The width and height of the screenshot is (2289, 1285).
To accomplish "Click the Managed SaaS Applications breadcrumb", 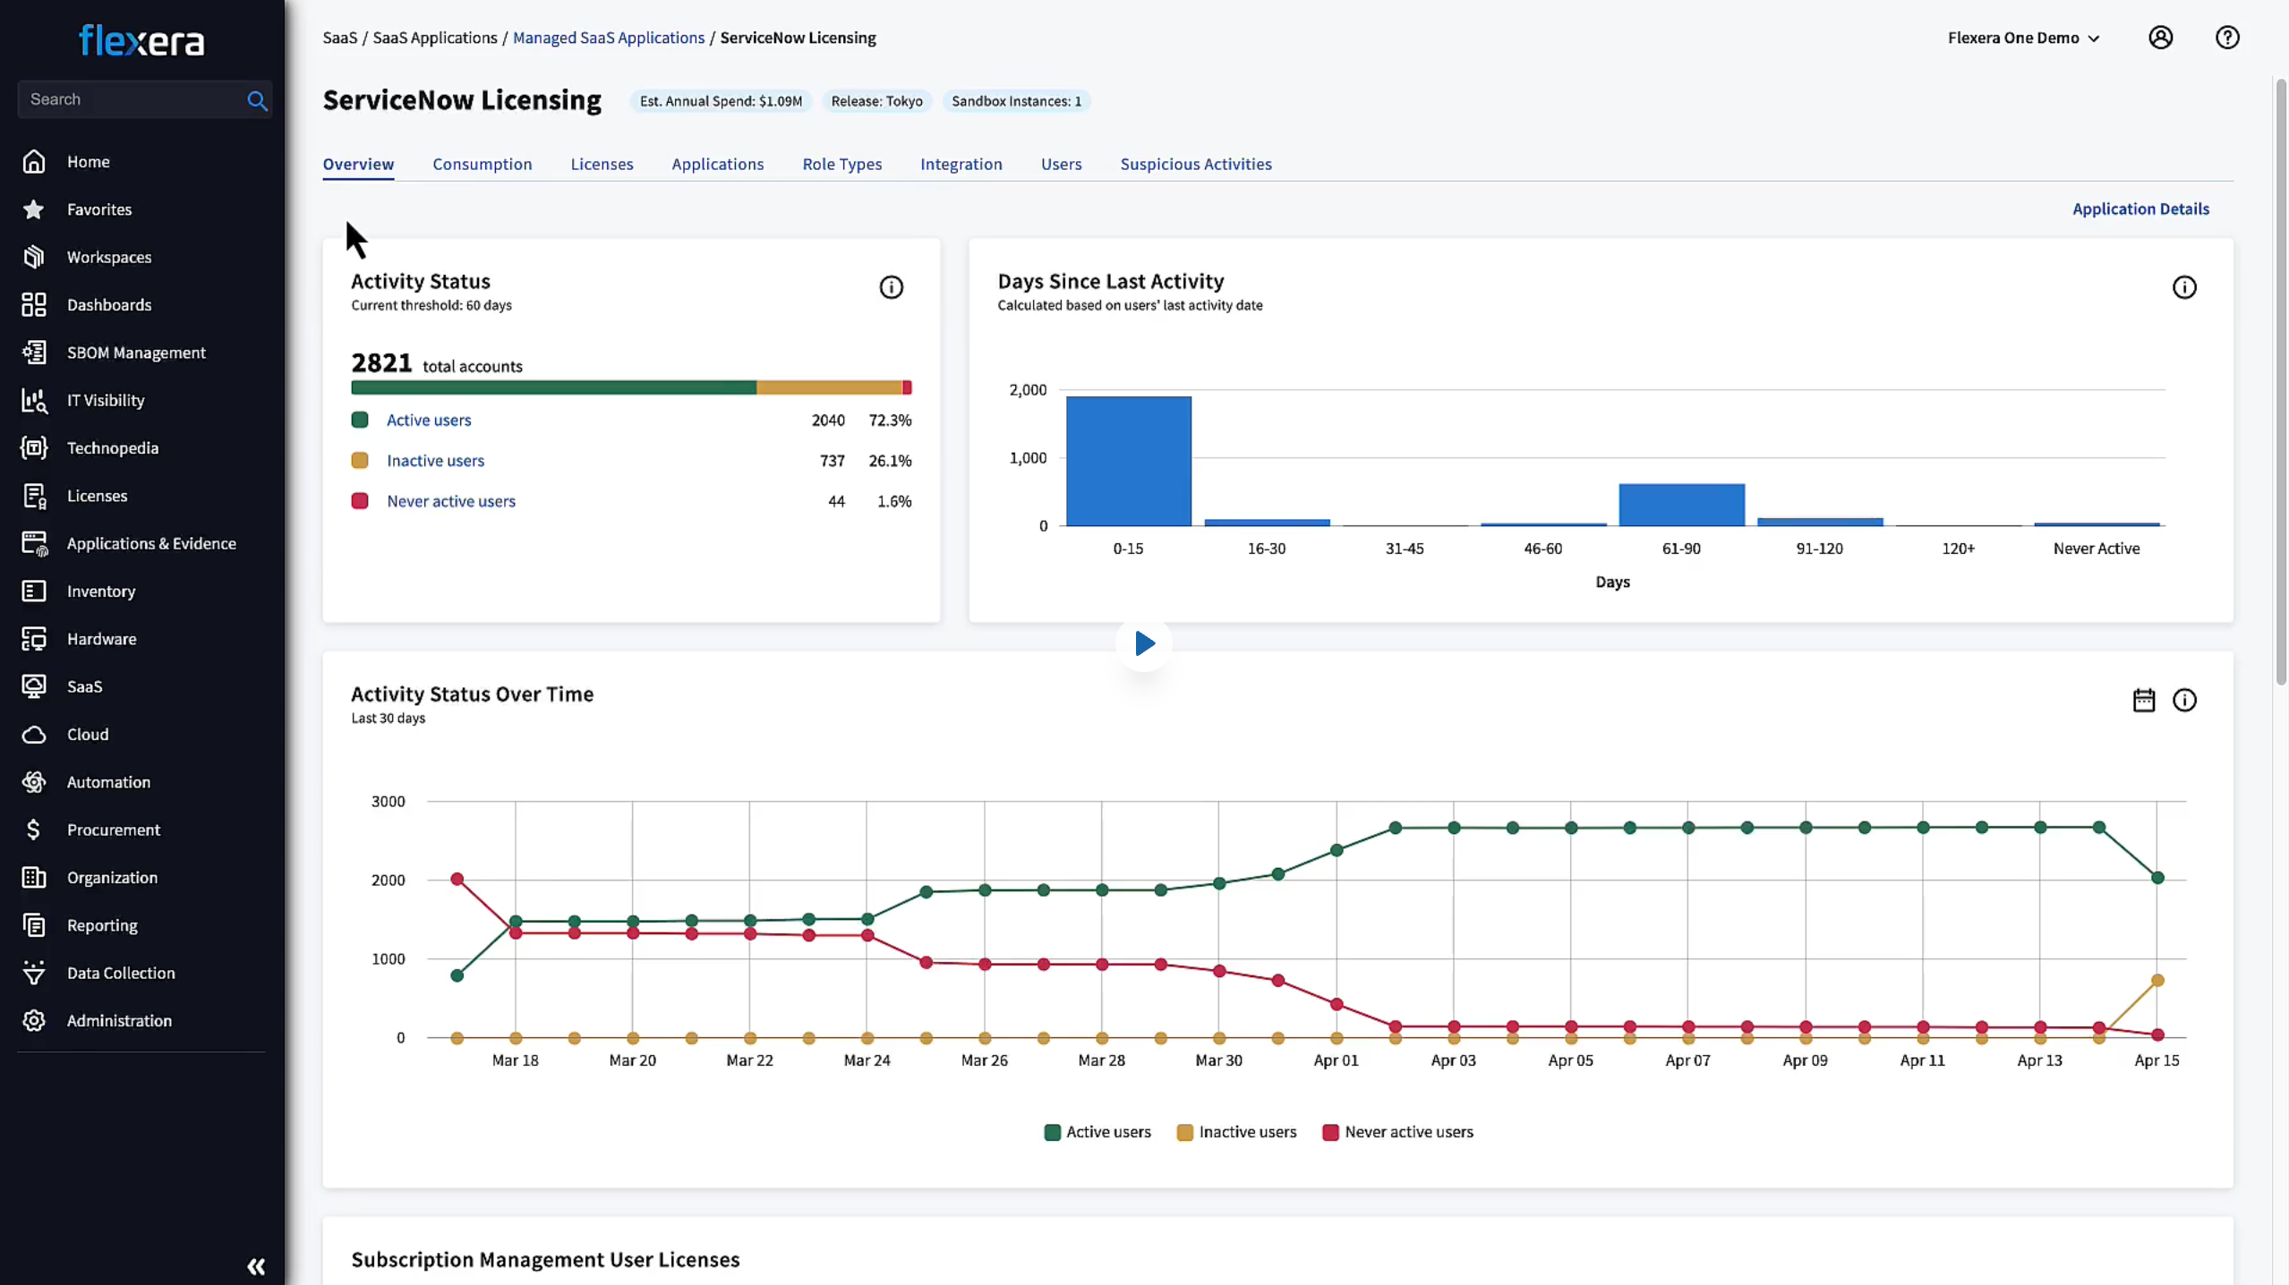I will tap(609, 38).
